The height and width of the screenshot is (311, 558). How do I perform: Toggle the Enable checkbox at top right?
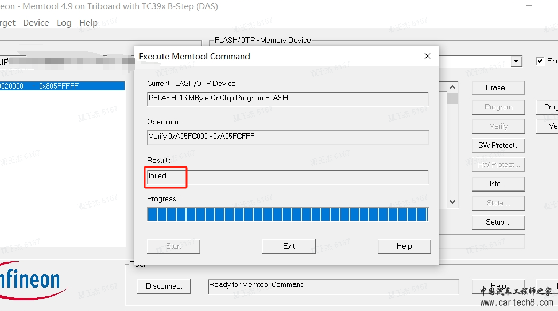click(540, 61)
